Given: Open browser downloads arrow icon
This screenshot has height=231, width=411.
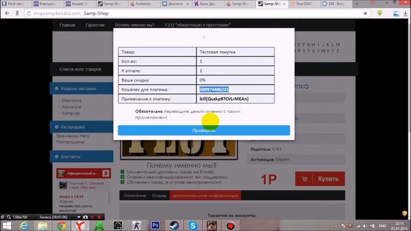Looking at the screenshot, I should (x=405, y=13).
